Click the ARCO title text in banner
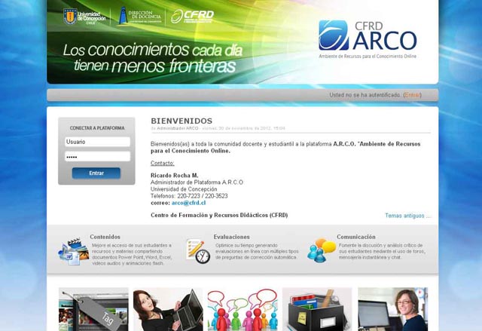 pyautogui.click(x=385, y=41)
